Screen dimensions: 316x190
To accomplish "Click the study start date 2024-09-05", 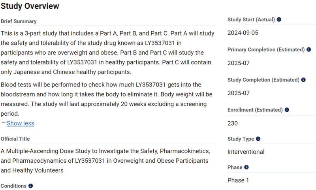I will point(243,33).
